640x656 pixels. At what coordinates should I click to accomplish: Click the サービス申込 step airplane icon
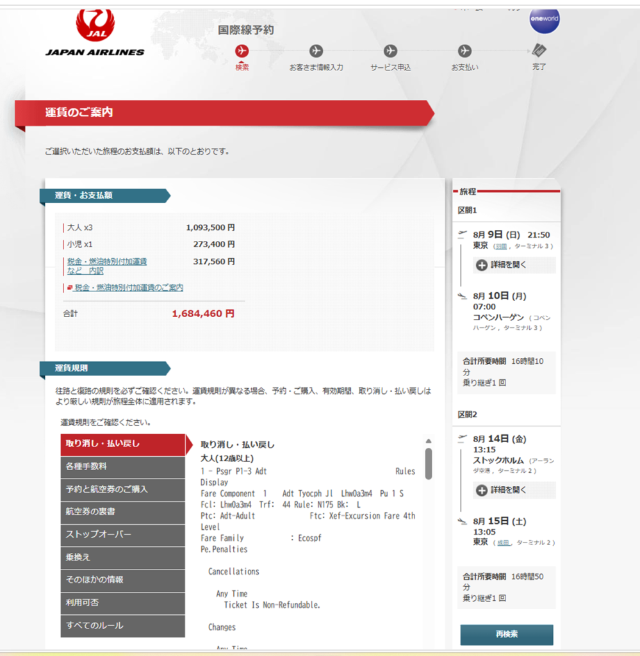(390, 51)
